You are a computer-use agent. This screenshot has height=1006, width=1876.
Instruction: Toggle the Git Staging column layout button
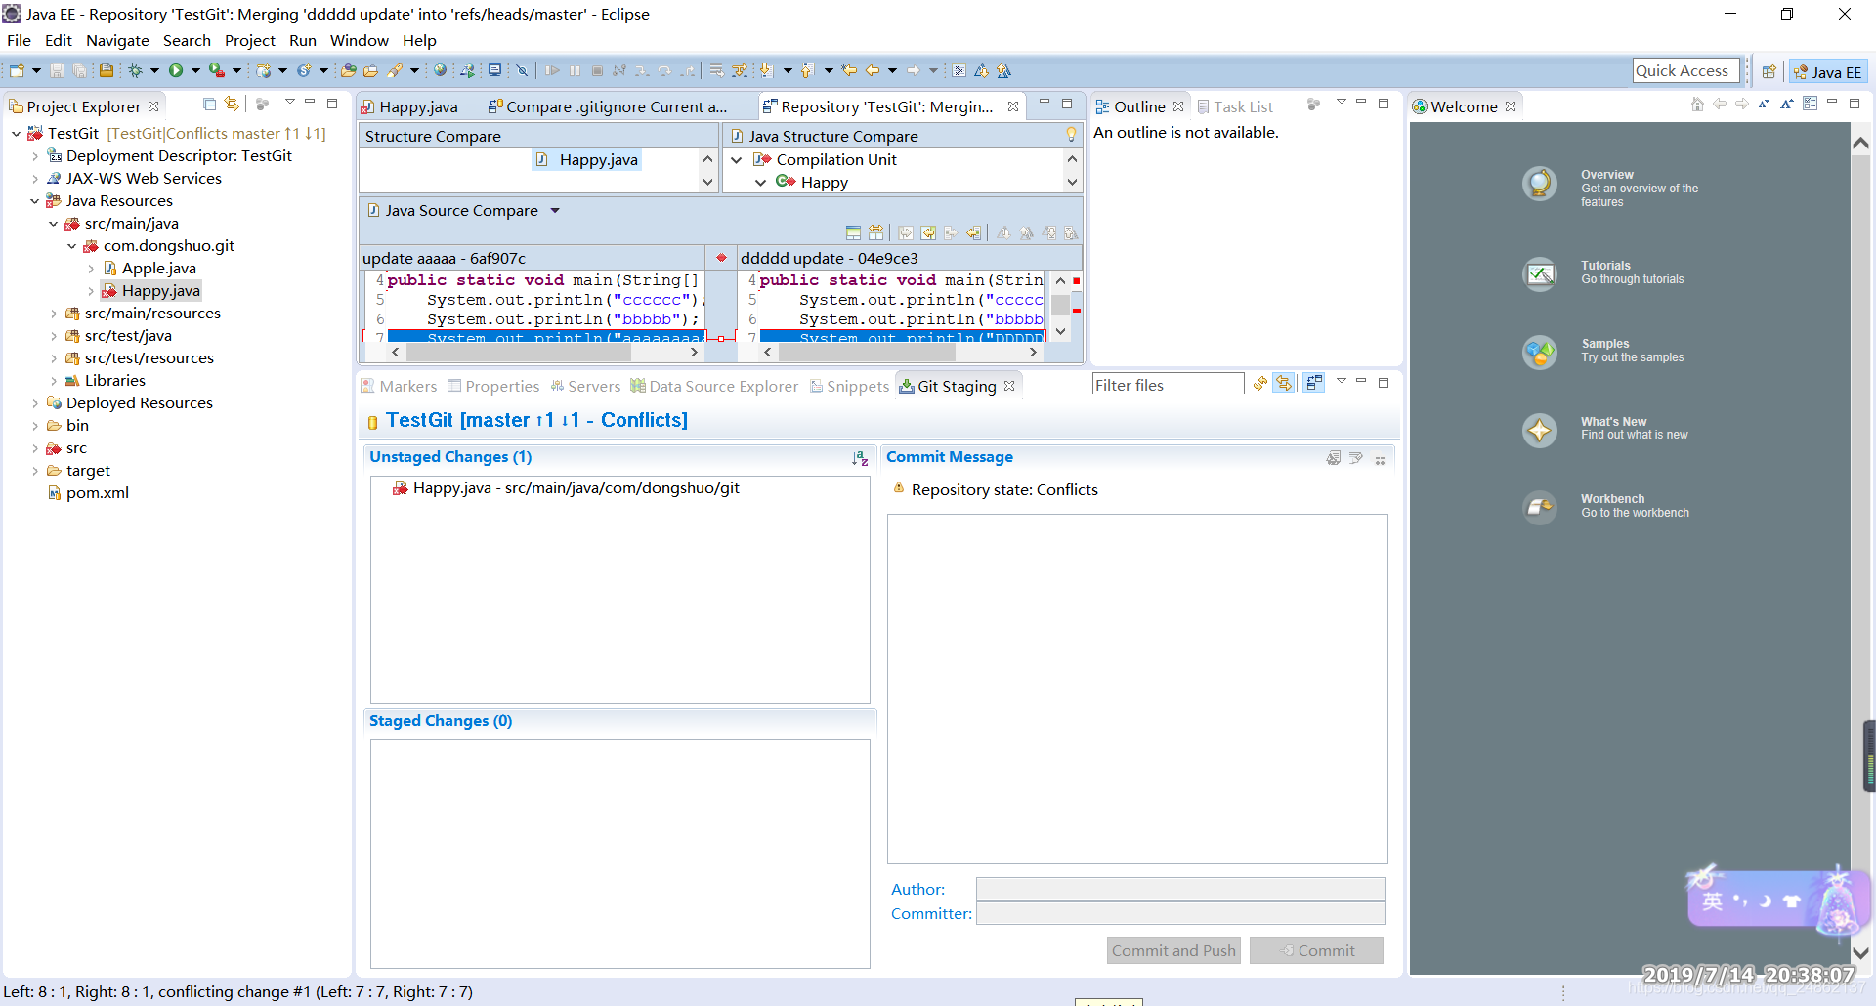tap(1314, 383)
